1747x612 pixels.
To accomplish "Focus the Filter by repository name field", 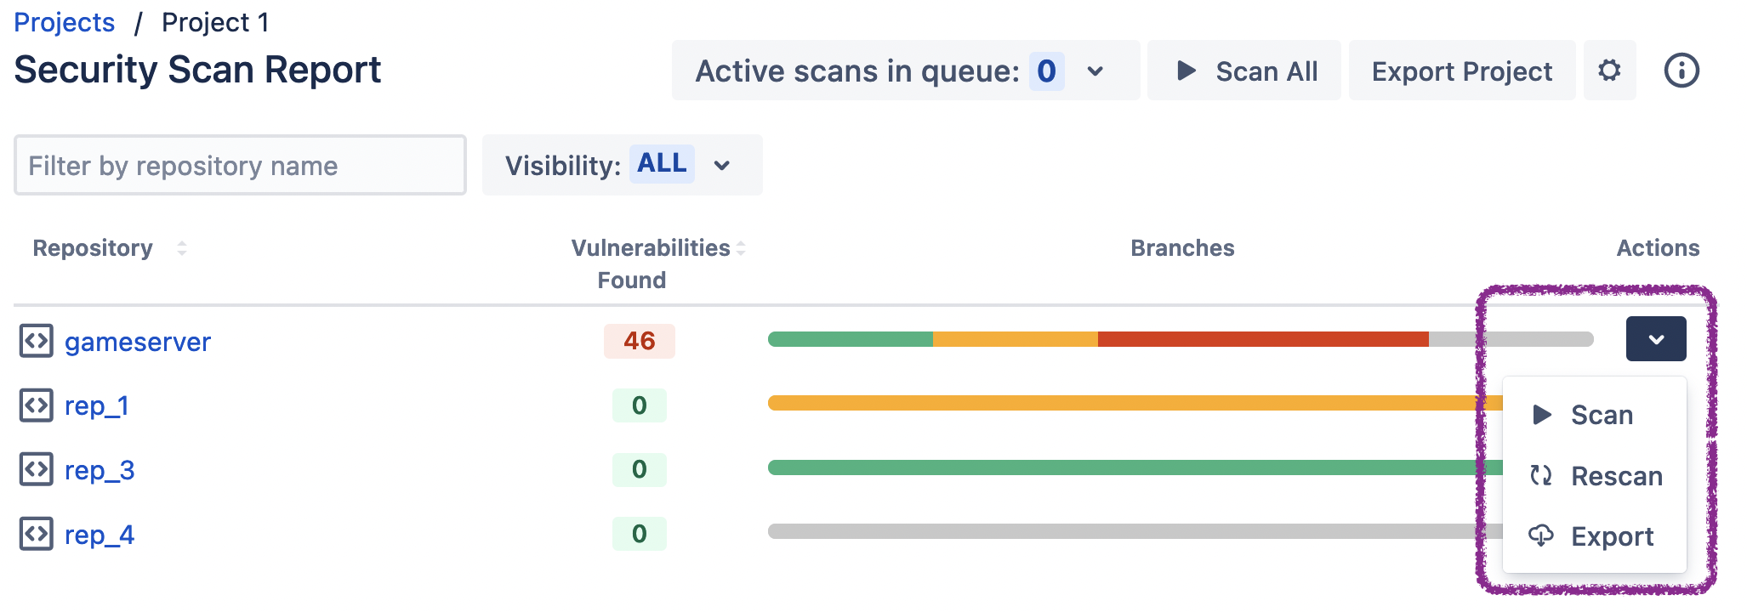I will 240,166.
